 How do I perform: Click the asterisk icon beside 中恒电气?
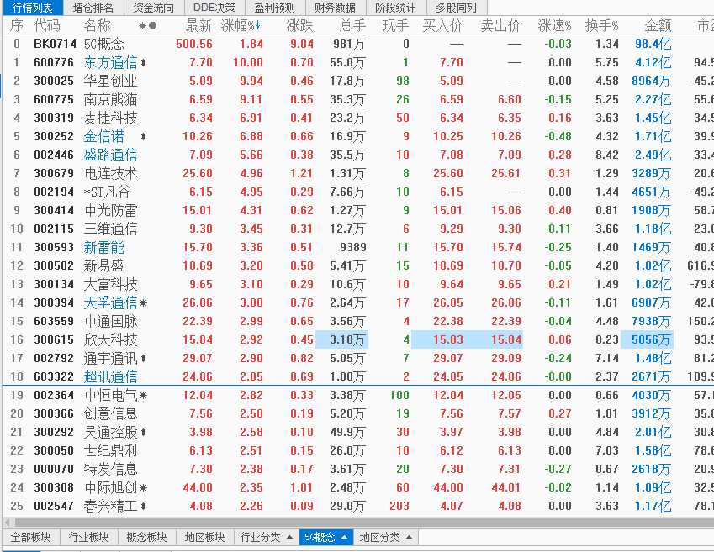coord(144,396)
